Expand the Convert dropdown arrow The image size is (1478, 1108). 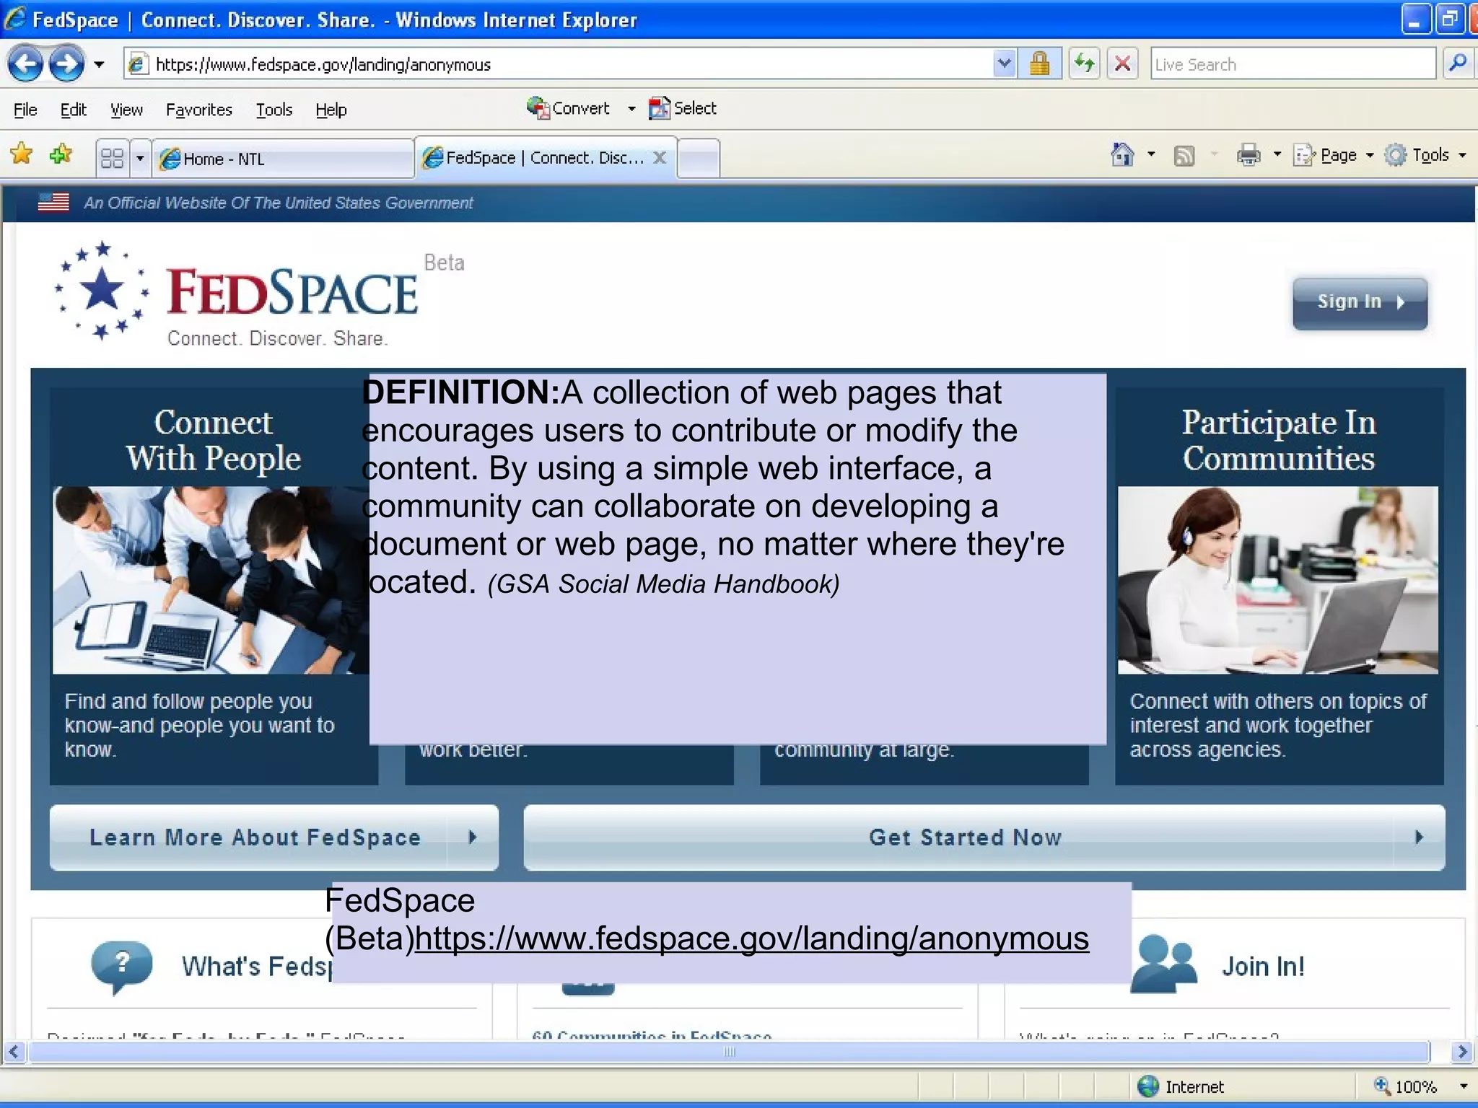point(631,109)
